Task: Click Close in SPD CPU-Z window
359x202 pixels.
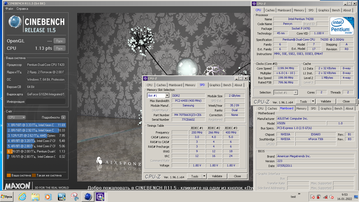Action: click(237, 176)
